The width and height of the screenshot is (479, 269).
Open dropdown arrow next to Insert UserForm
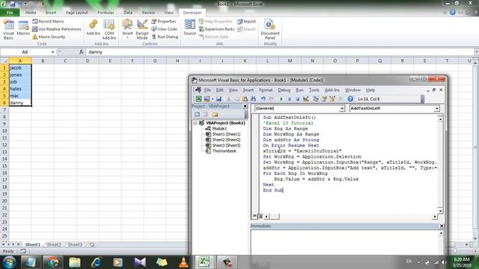(x=213, y=99)
